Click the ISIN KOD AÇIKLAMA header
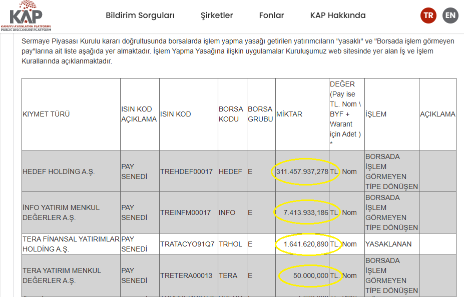Screen dimensions: 464x297 coord(140,114)
